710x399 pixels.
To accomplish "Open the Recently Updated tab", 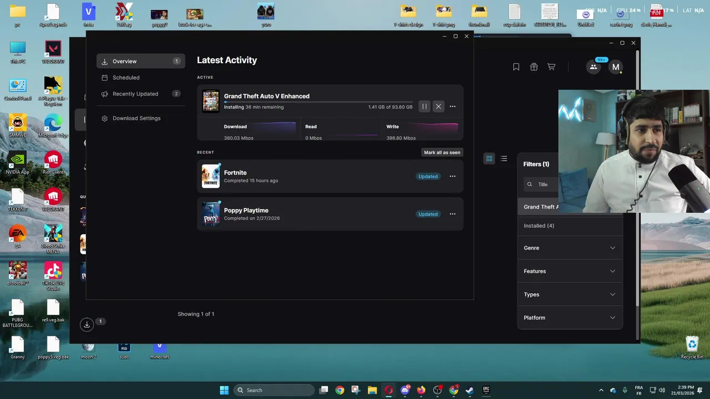I will tap(141, 94).
